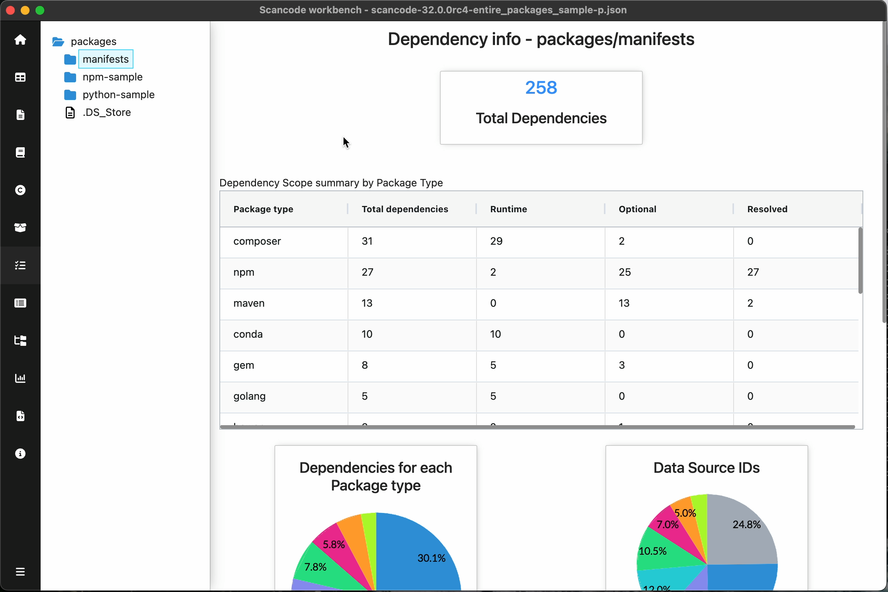Click the golang row package type cell
Image resolution: width=888 pixels, height=592 pixels.
284,396
